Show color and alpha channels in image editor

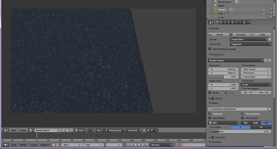coord(145,130)
